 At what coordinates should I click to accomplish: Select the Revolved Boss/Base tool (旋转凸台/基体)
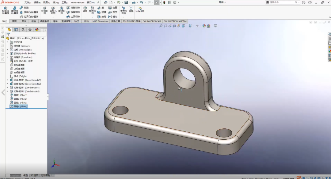point(15,10)
